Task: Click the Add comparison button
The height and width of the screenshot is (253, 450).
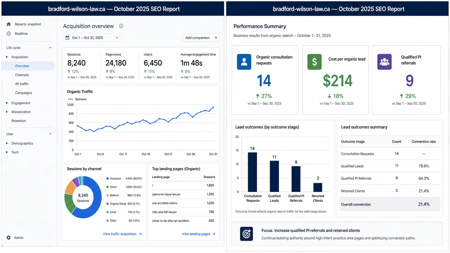Action: coord(201,38)
